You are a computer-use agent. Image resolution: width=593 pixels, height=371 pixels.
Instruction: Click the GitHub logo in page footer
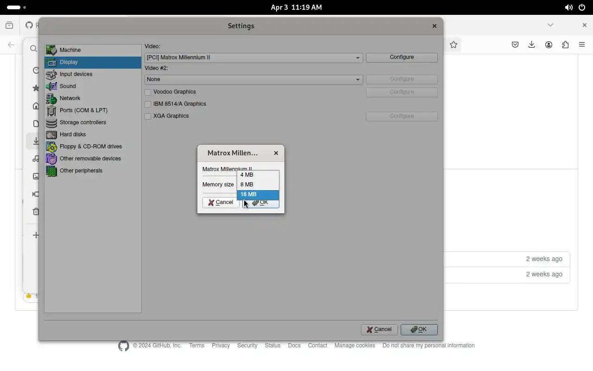click(124, 346)
